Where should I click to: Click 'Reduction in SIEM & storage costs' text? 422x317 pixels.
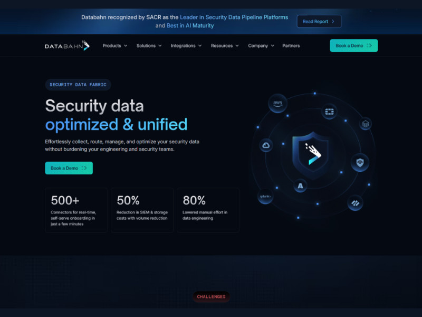point(142,215)
